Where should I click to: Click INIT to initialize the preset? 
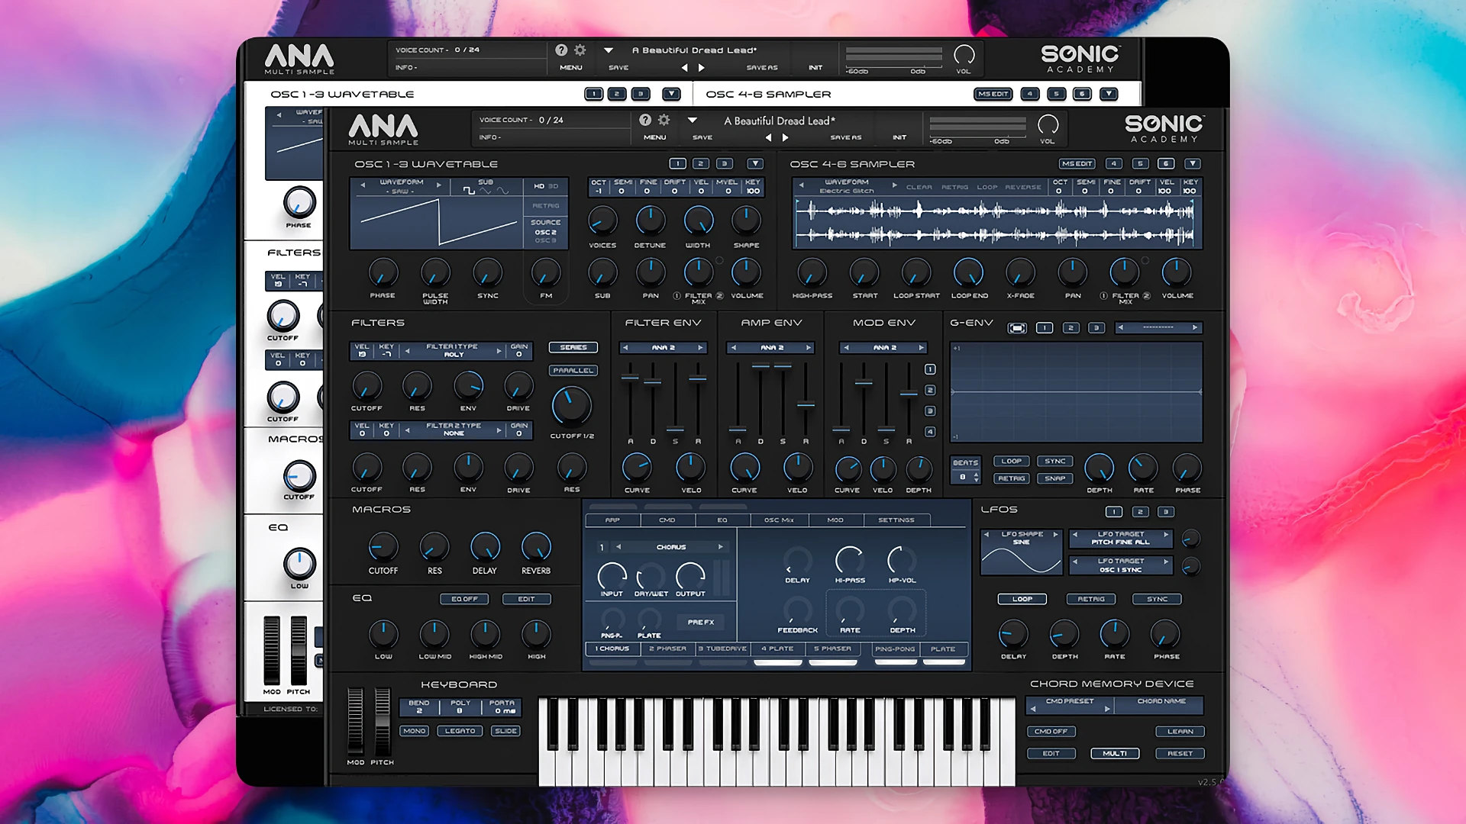898,137
